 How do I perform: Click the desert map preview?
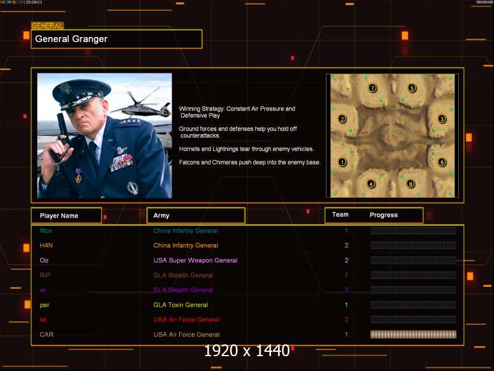[x=393, y=135]
